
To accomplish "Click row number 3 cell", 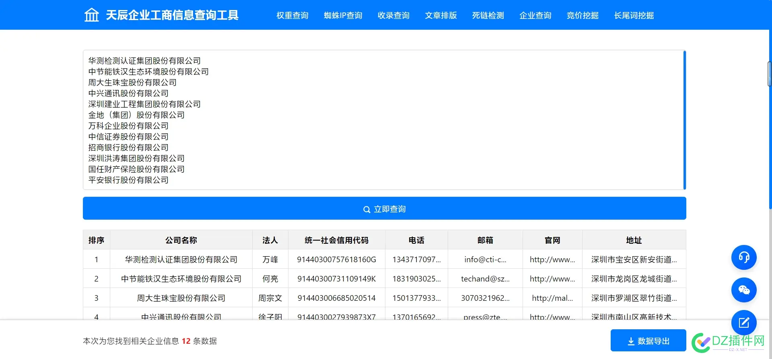I will pyautogui.click(x=97, y=298).
